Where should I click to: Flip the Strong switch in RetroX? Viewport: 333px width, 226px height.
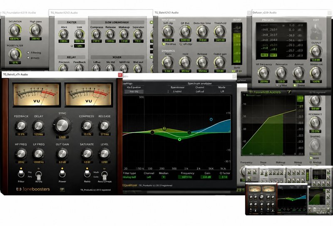pos(39,176)
